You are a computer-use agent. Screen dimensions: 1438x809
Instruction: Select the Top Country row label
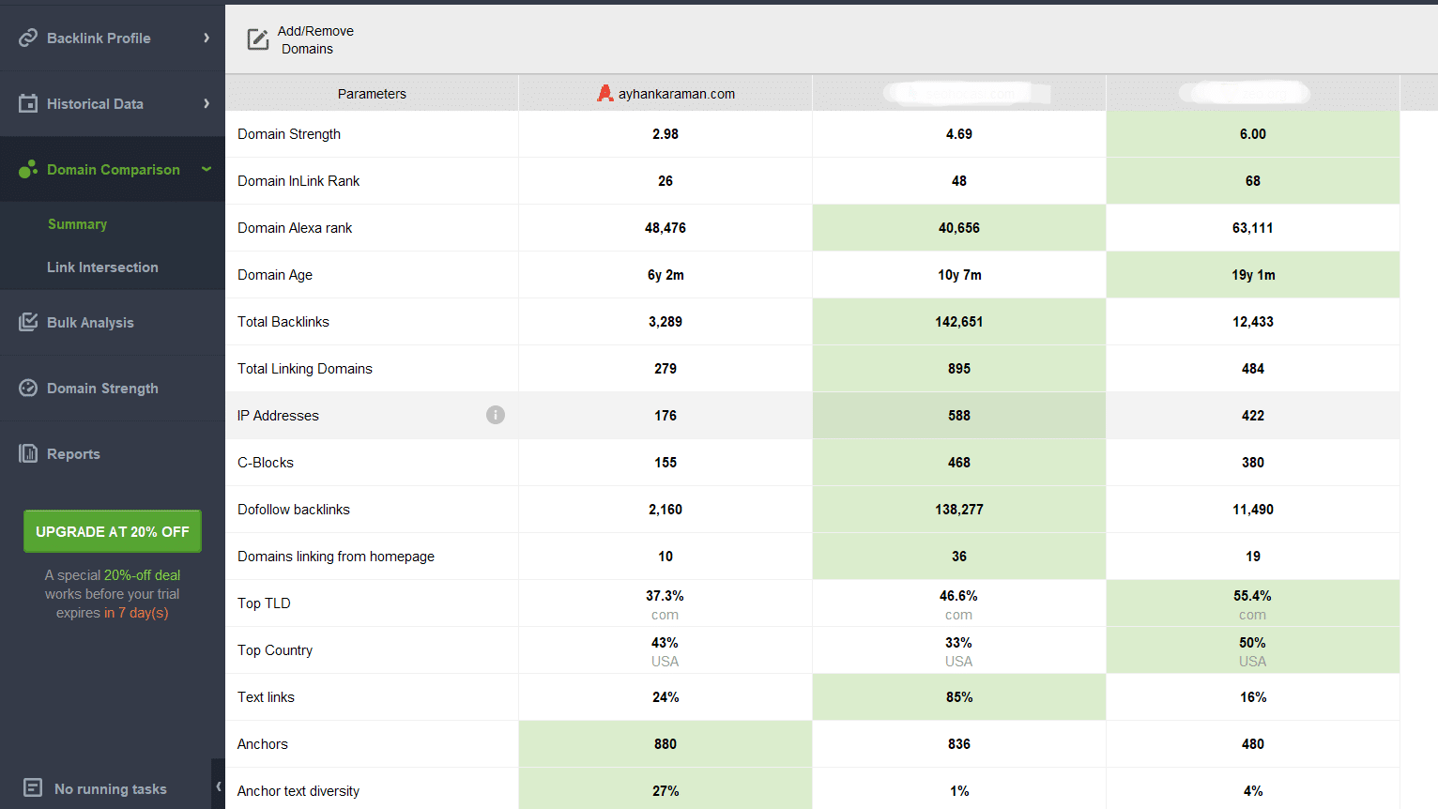275,650
